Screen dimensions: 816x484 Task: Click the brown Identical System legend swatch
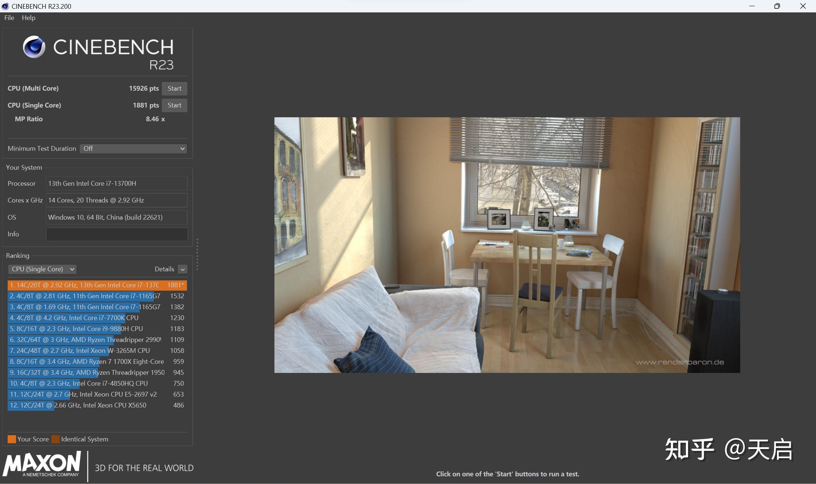coord(55,439)
